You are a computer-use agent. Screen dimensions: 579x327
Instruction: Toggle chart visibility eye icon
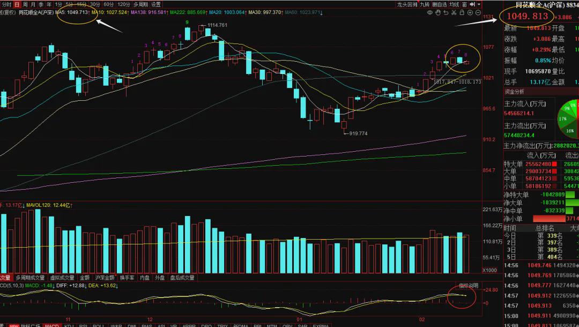pyautogui.click(x=430, y=12)
